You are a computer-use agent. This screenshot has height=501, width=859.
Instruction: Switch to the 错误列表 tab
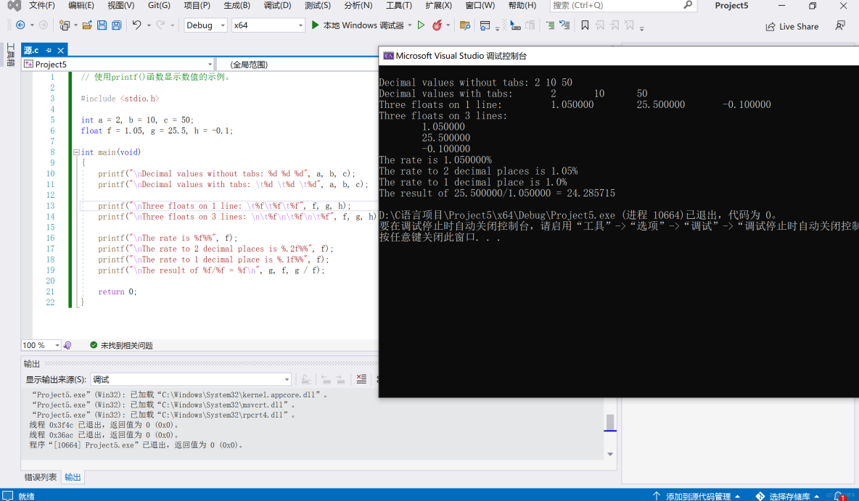(x=41, y=477)
